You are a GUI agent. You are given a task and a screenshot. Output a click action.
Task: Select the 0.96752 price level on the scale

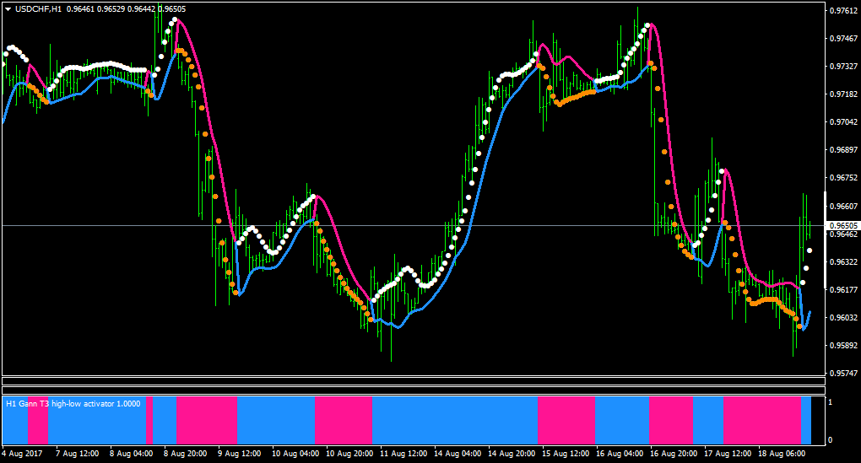pyautogui.click(x=844, y=178)
